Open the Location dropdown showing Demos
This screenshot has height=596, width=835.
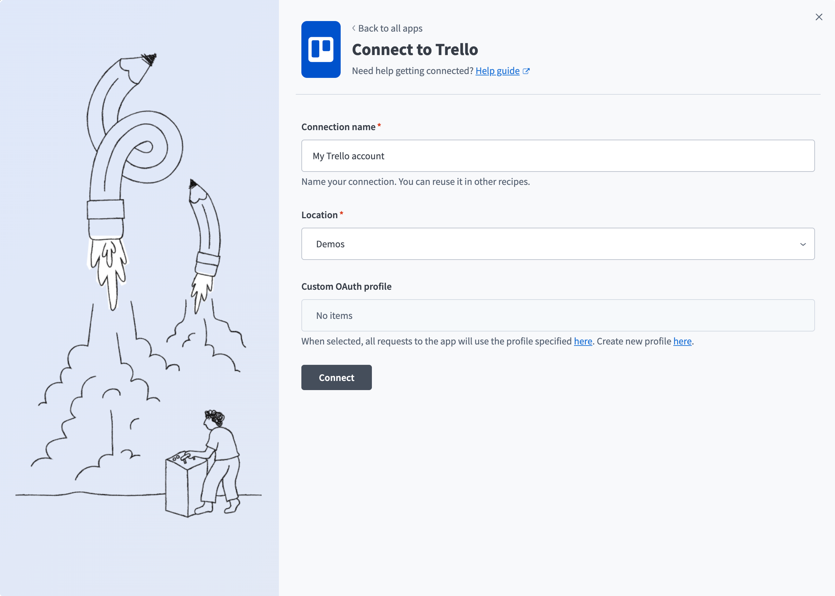click(x=558, y=244)
